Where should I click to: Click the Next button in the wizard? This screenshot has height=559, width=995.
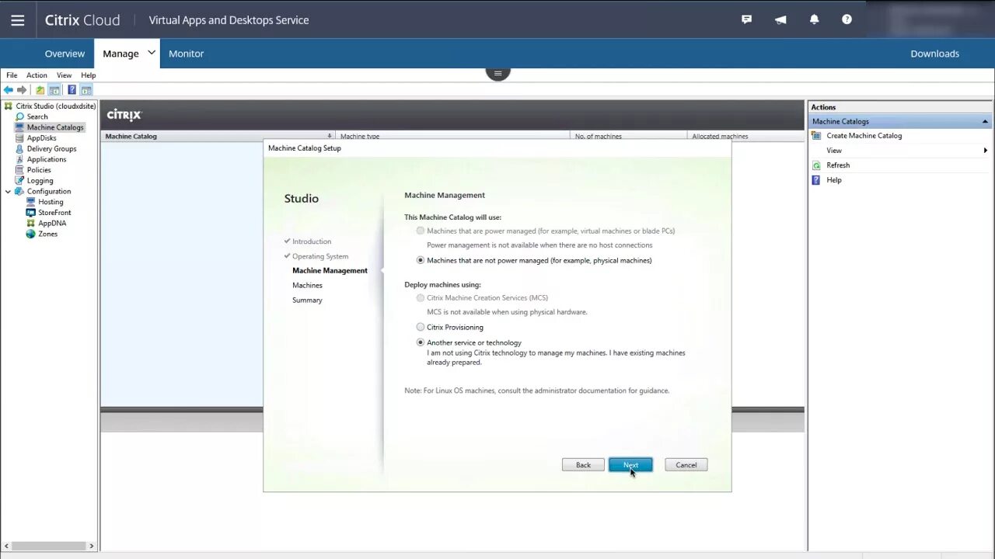tap(630, 464)
